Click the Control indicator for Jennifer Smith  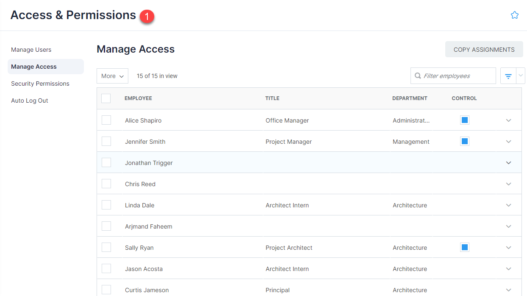[464, 141]
